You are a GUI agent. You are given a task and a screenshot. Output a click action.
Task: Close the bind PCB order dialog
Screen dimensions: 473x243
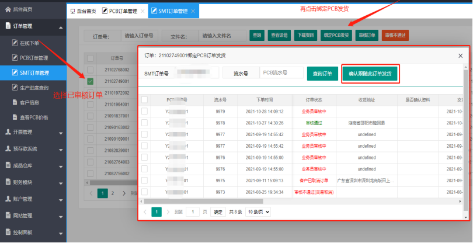tap(460, 55)
